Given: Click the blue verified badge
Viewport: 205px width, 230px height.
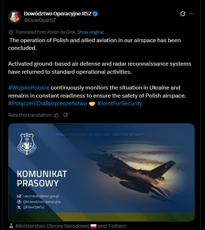Looking at the screenshot, I should pyautogui.click(x=95, y=14).
